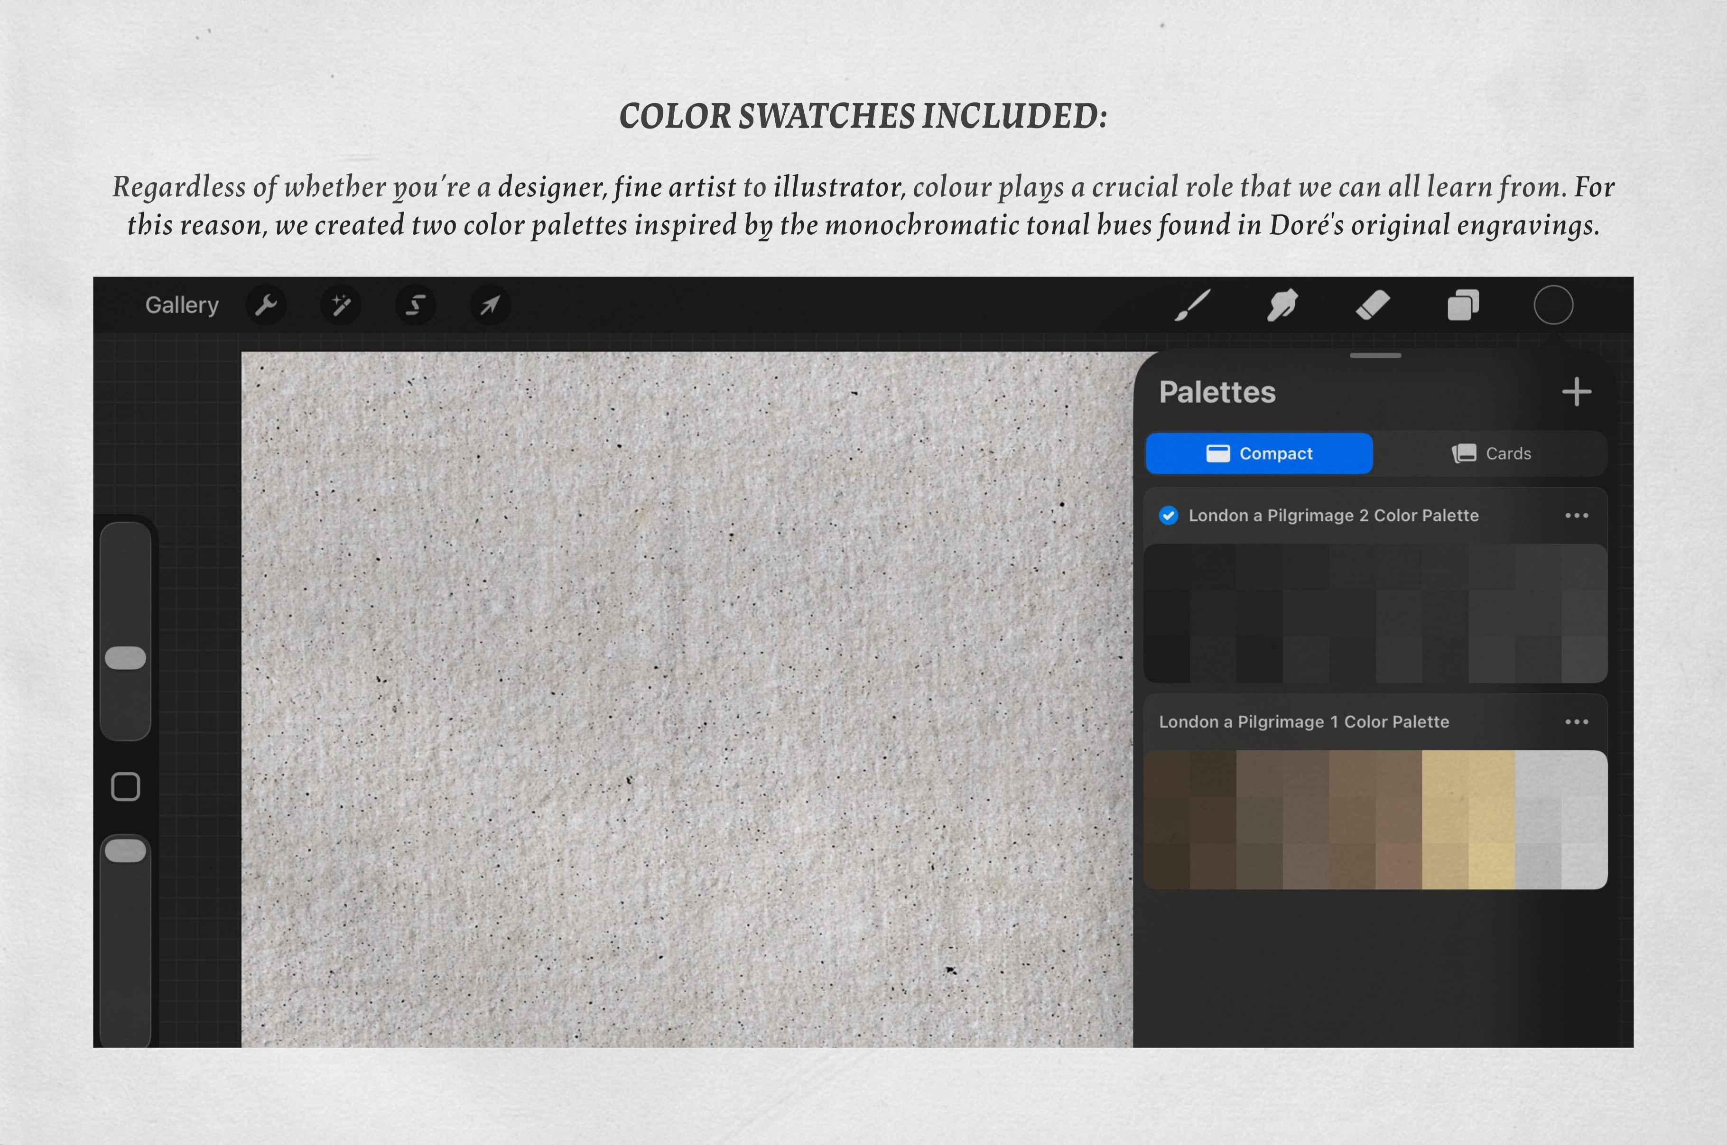Viewport: 1727px width, 1145px height.
Task: Click the active color circle
Action: tap(1553, 305)
